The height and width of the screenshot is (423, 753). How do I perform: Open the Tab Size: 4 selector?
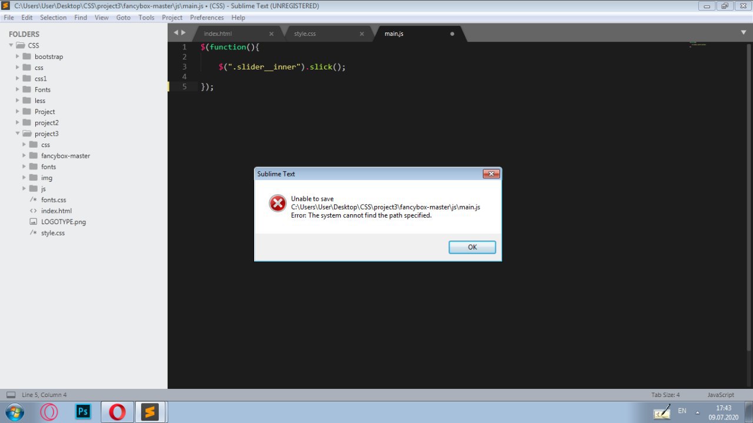pos(665,395)
